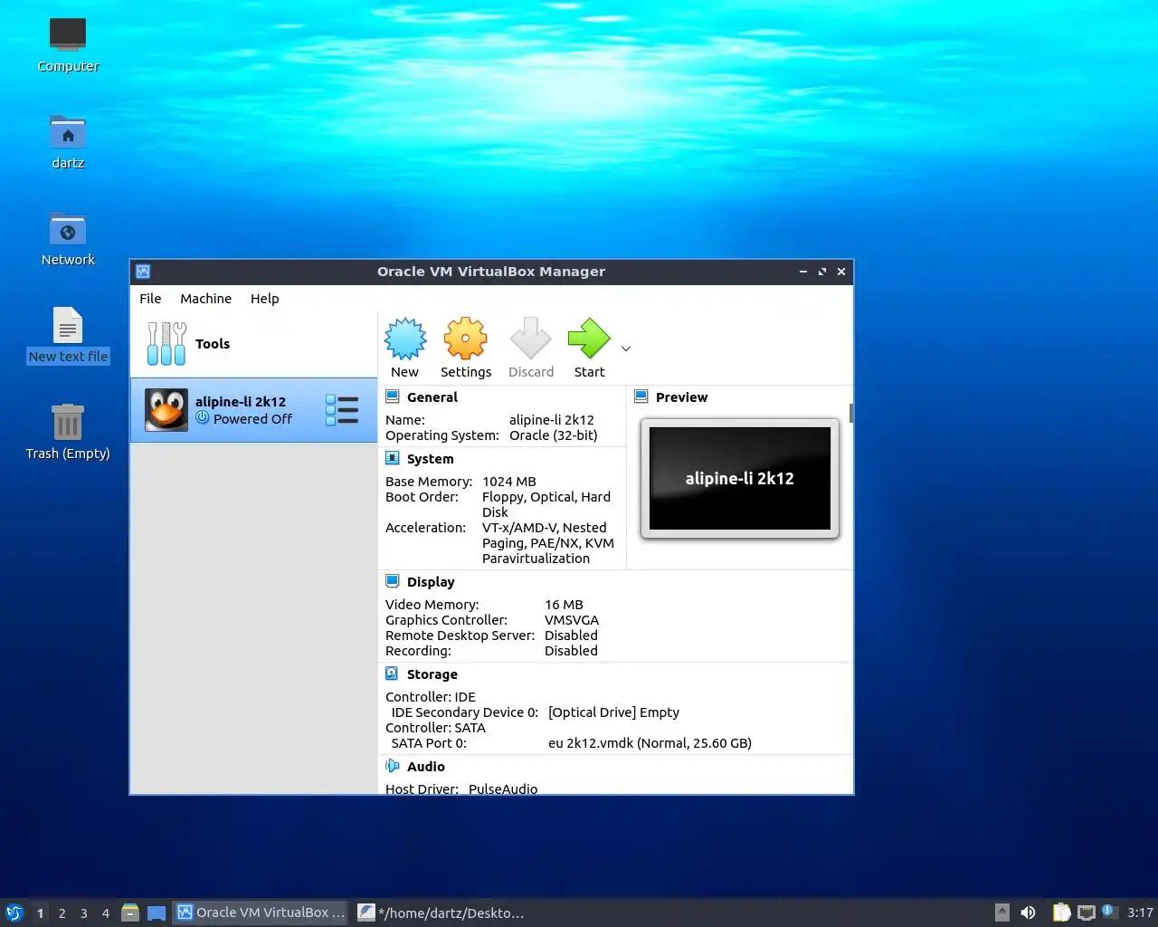Screen dimensions: 1158x927
Task: Open the file manager taskbar launcher
Action: [130, 913]
